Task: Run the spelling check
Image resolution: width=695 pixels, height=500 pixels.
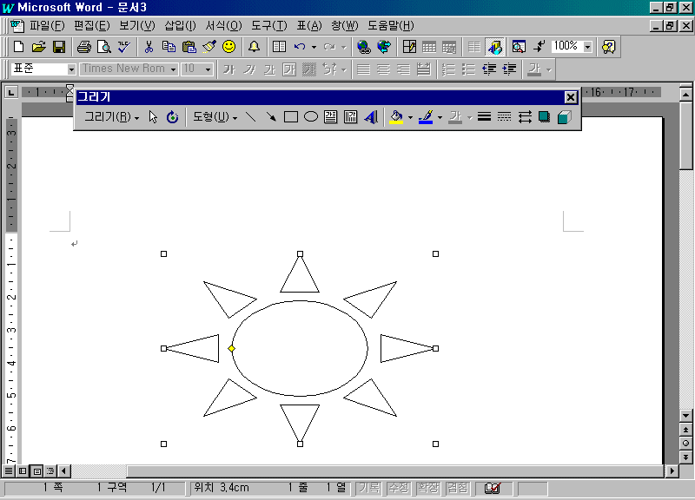Action: coord(124,47)
